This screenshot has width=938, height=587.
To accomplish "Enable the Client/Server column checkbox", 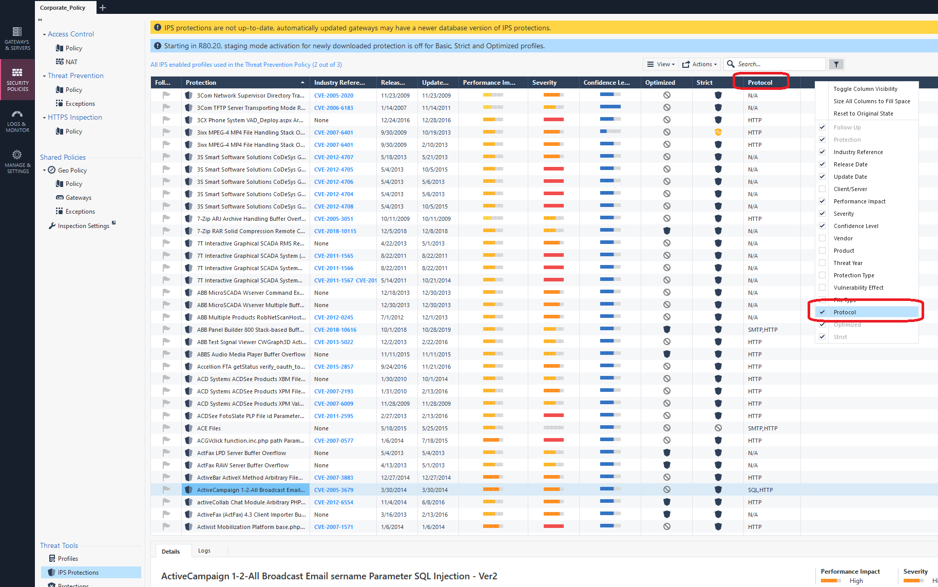I will [822, 189].
